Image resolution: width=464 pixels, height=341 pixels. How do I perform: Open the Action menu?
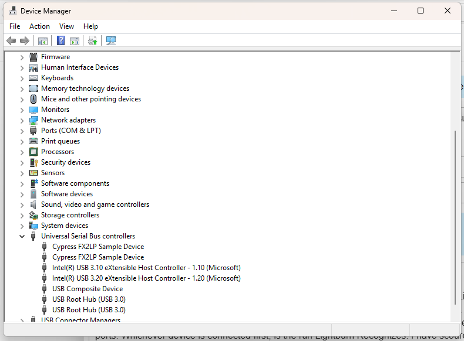pyautogui.click(x=39, y=26)
